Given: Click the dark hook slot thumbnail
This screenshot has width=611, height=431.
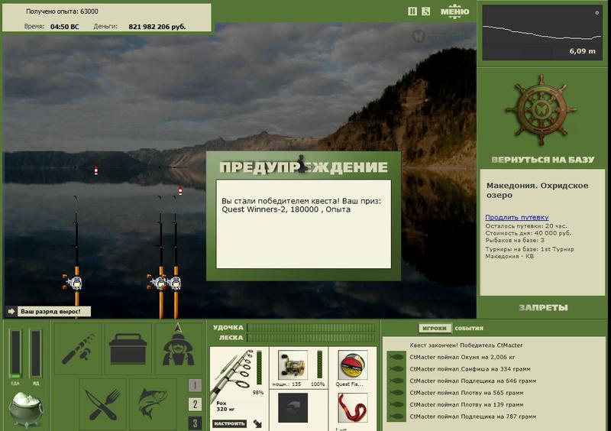Looking at the screenshot, I should [x=293, y=407].
